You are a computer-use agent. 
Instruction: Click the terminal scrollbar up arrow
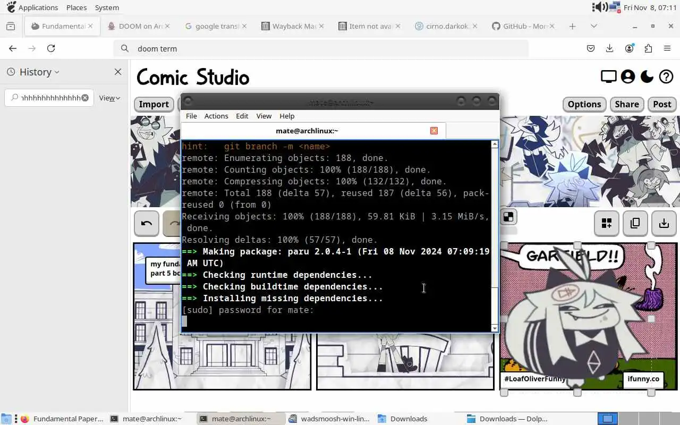point(495,144)
